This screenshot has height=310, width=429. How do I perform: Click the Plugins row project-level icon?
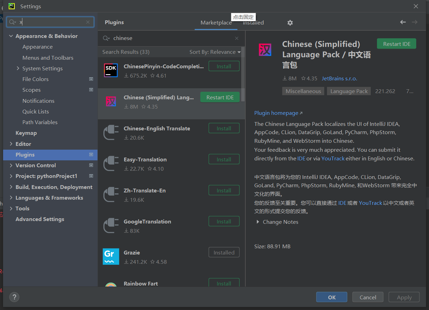(91, 154)
